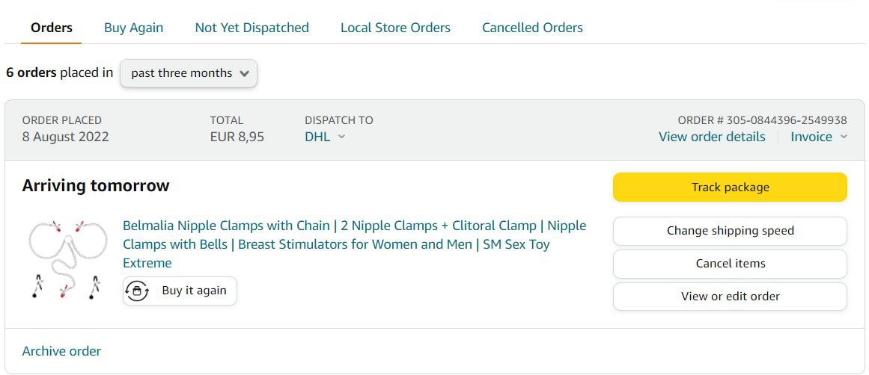Viewport: 869px width, 375px height.
Task: Click the Cancel items button
Action: click(x=730, y=264)
